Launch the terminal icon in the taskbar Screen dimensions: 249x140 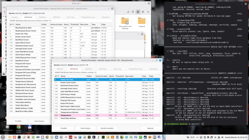pyautogui.click(x=19, y=137)
